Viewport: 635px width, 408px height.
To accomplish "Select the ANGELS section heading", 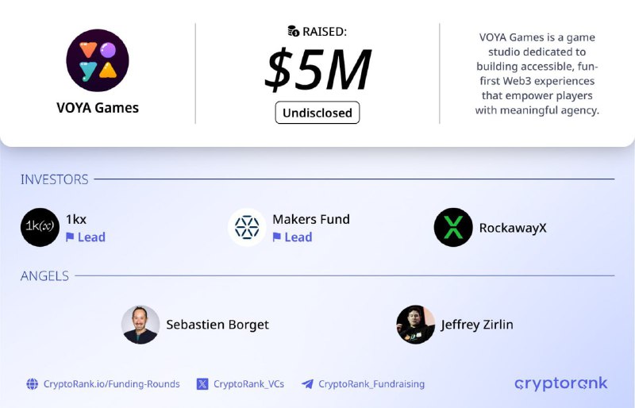I will [44, 276].
